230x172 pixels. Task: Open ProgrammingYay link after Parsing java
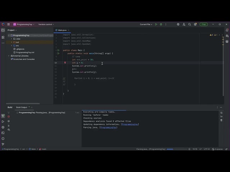pos(108,128)
